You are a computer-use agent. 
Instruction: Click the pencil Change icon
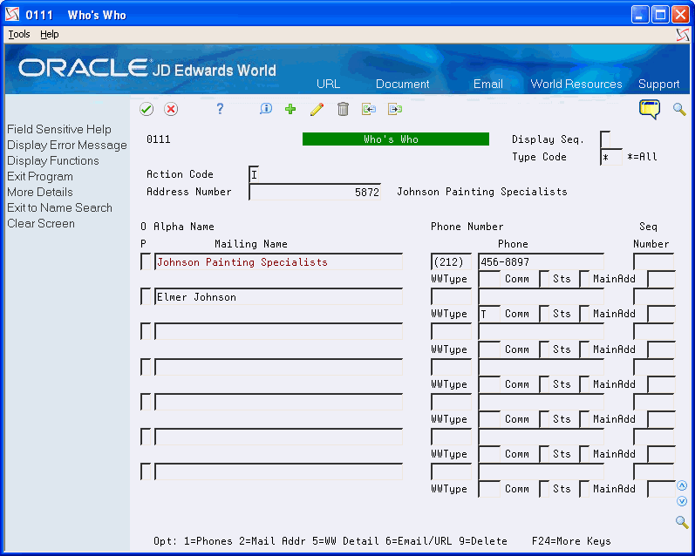317,109
